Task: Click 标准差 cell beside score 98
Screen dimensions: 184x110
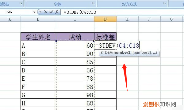Action: tap(105, 95)
